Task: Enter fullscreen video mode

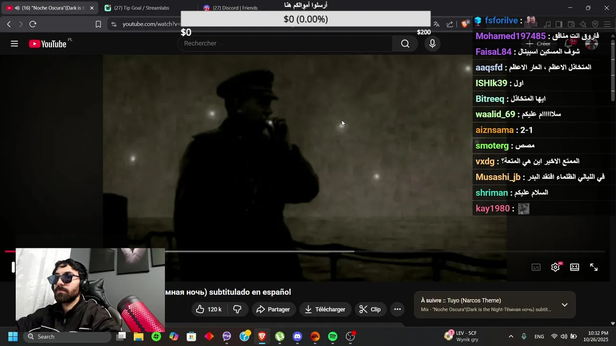Action: (594, 267)
